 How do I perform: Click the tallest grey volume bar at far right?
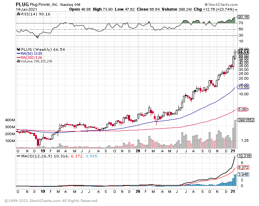(235, 134)
